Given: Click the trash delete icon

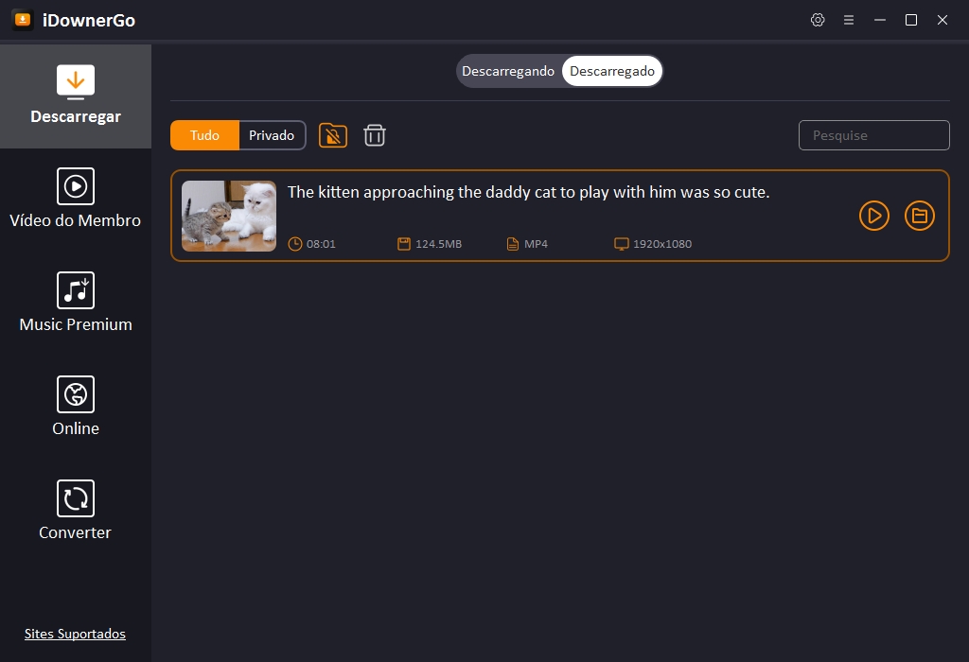Looking at the screenshot, I should [x=375, y=135].
